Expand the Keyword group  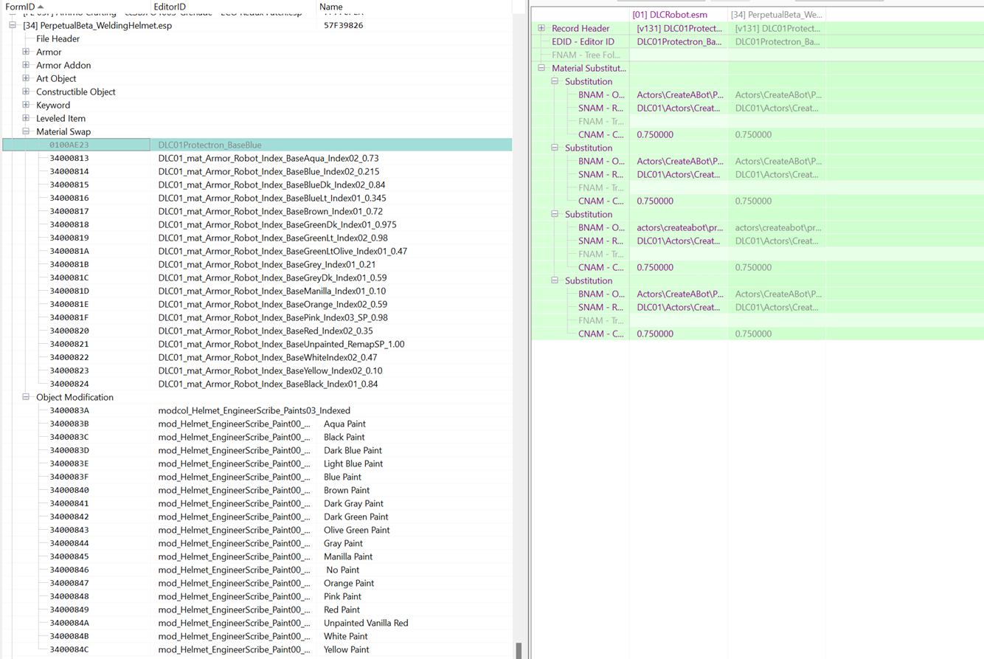tap(26, 105)
